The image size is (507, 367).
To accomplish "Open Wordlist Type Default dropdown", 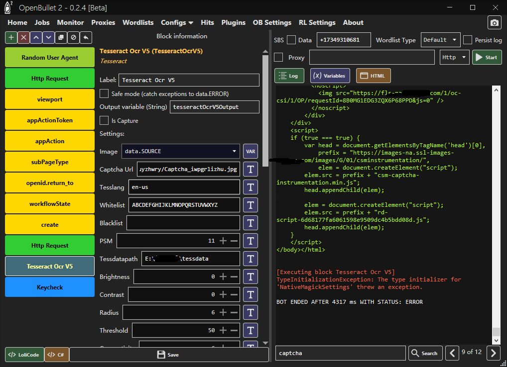I will [440, 40].
